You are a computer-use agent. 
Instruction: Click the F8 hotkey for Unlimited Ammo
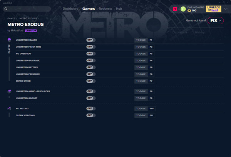[151, 92]
